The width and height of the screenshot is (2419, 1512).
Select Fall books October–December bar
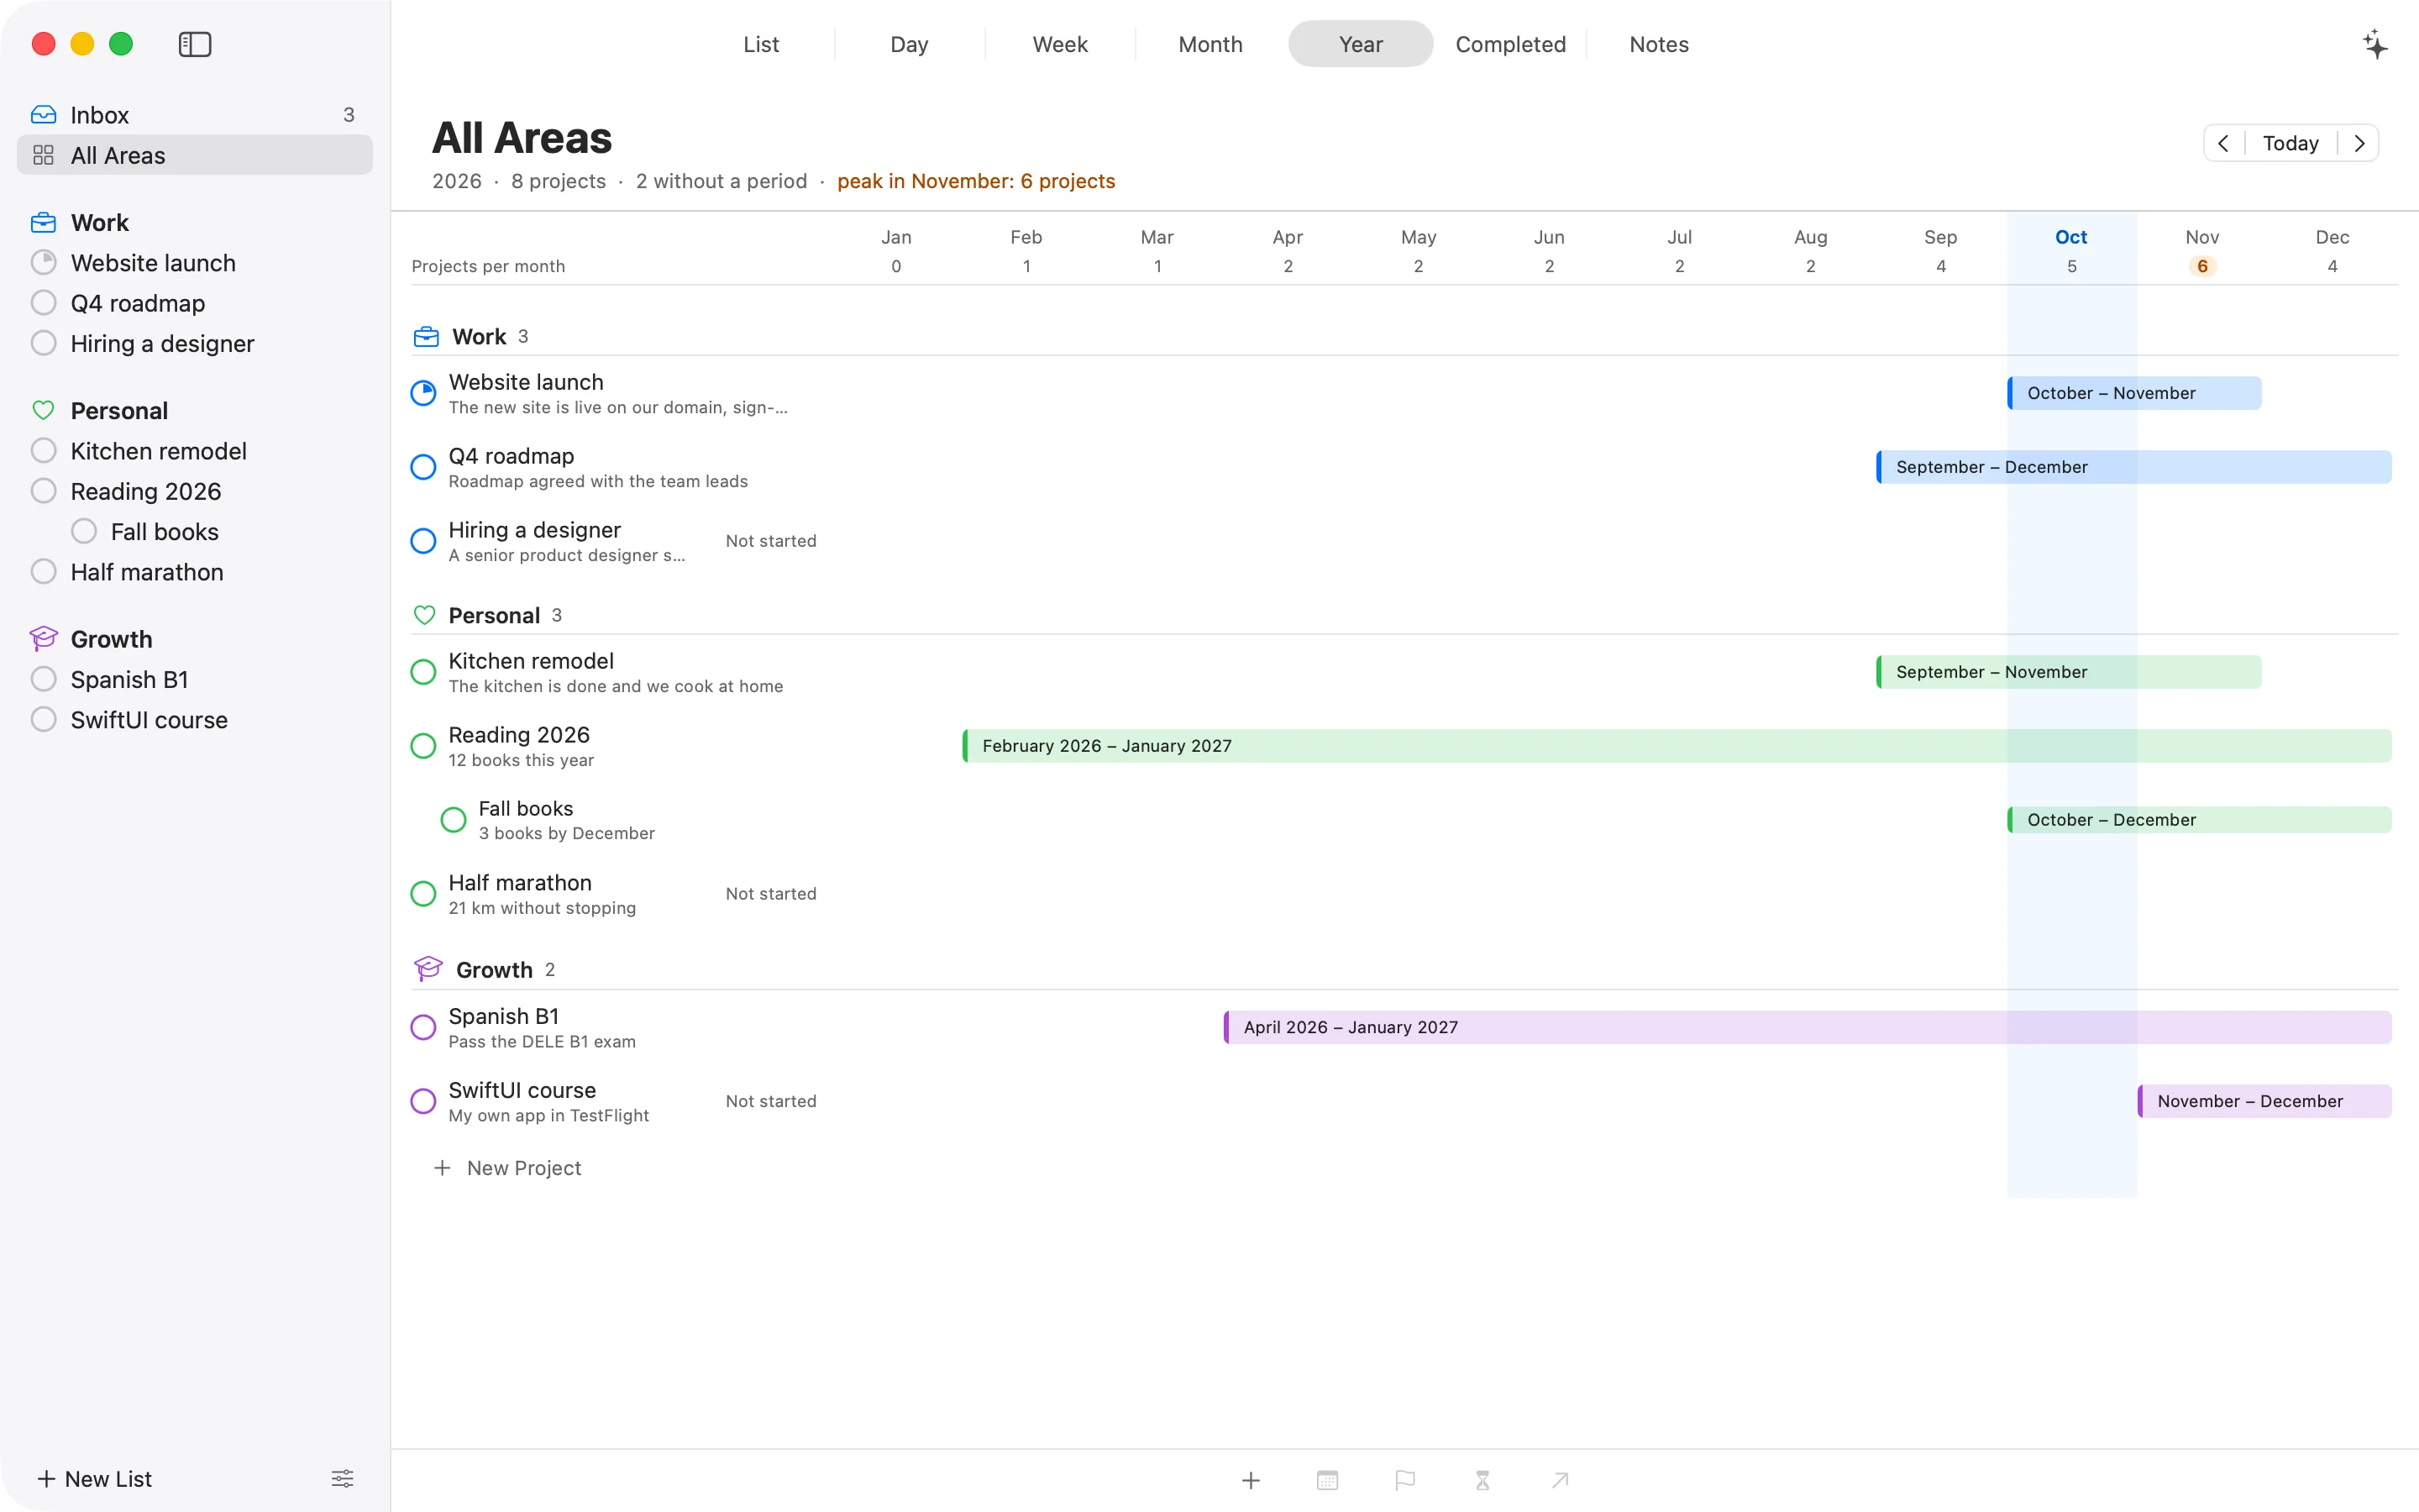pos(2199,820)
